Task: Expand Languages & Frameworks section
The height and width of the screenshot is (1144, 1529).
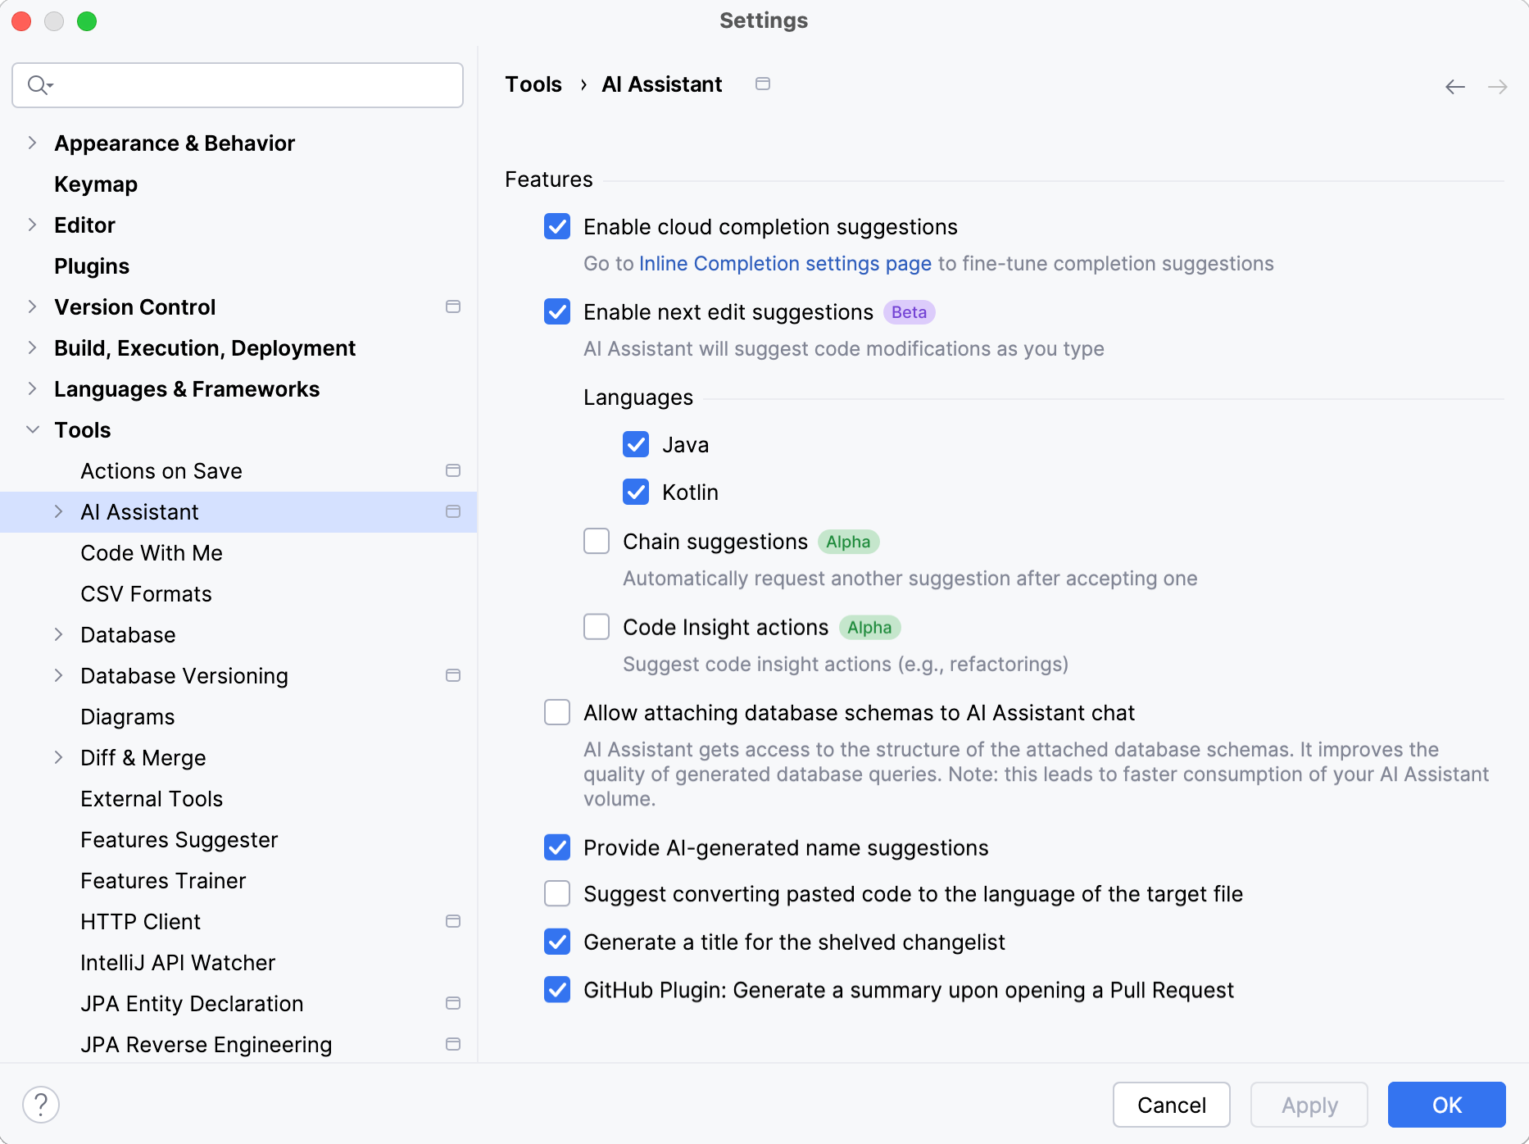Action: pyautogui.click(x=32, y=388)
